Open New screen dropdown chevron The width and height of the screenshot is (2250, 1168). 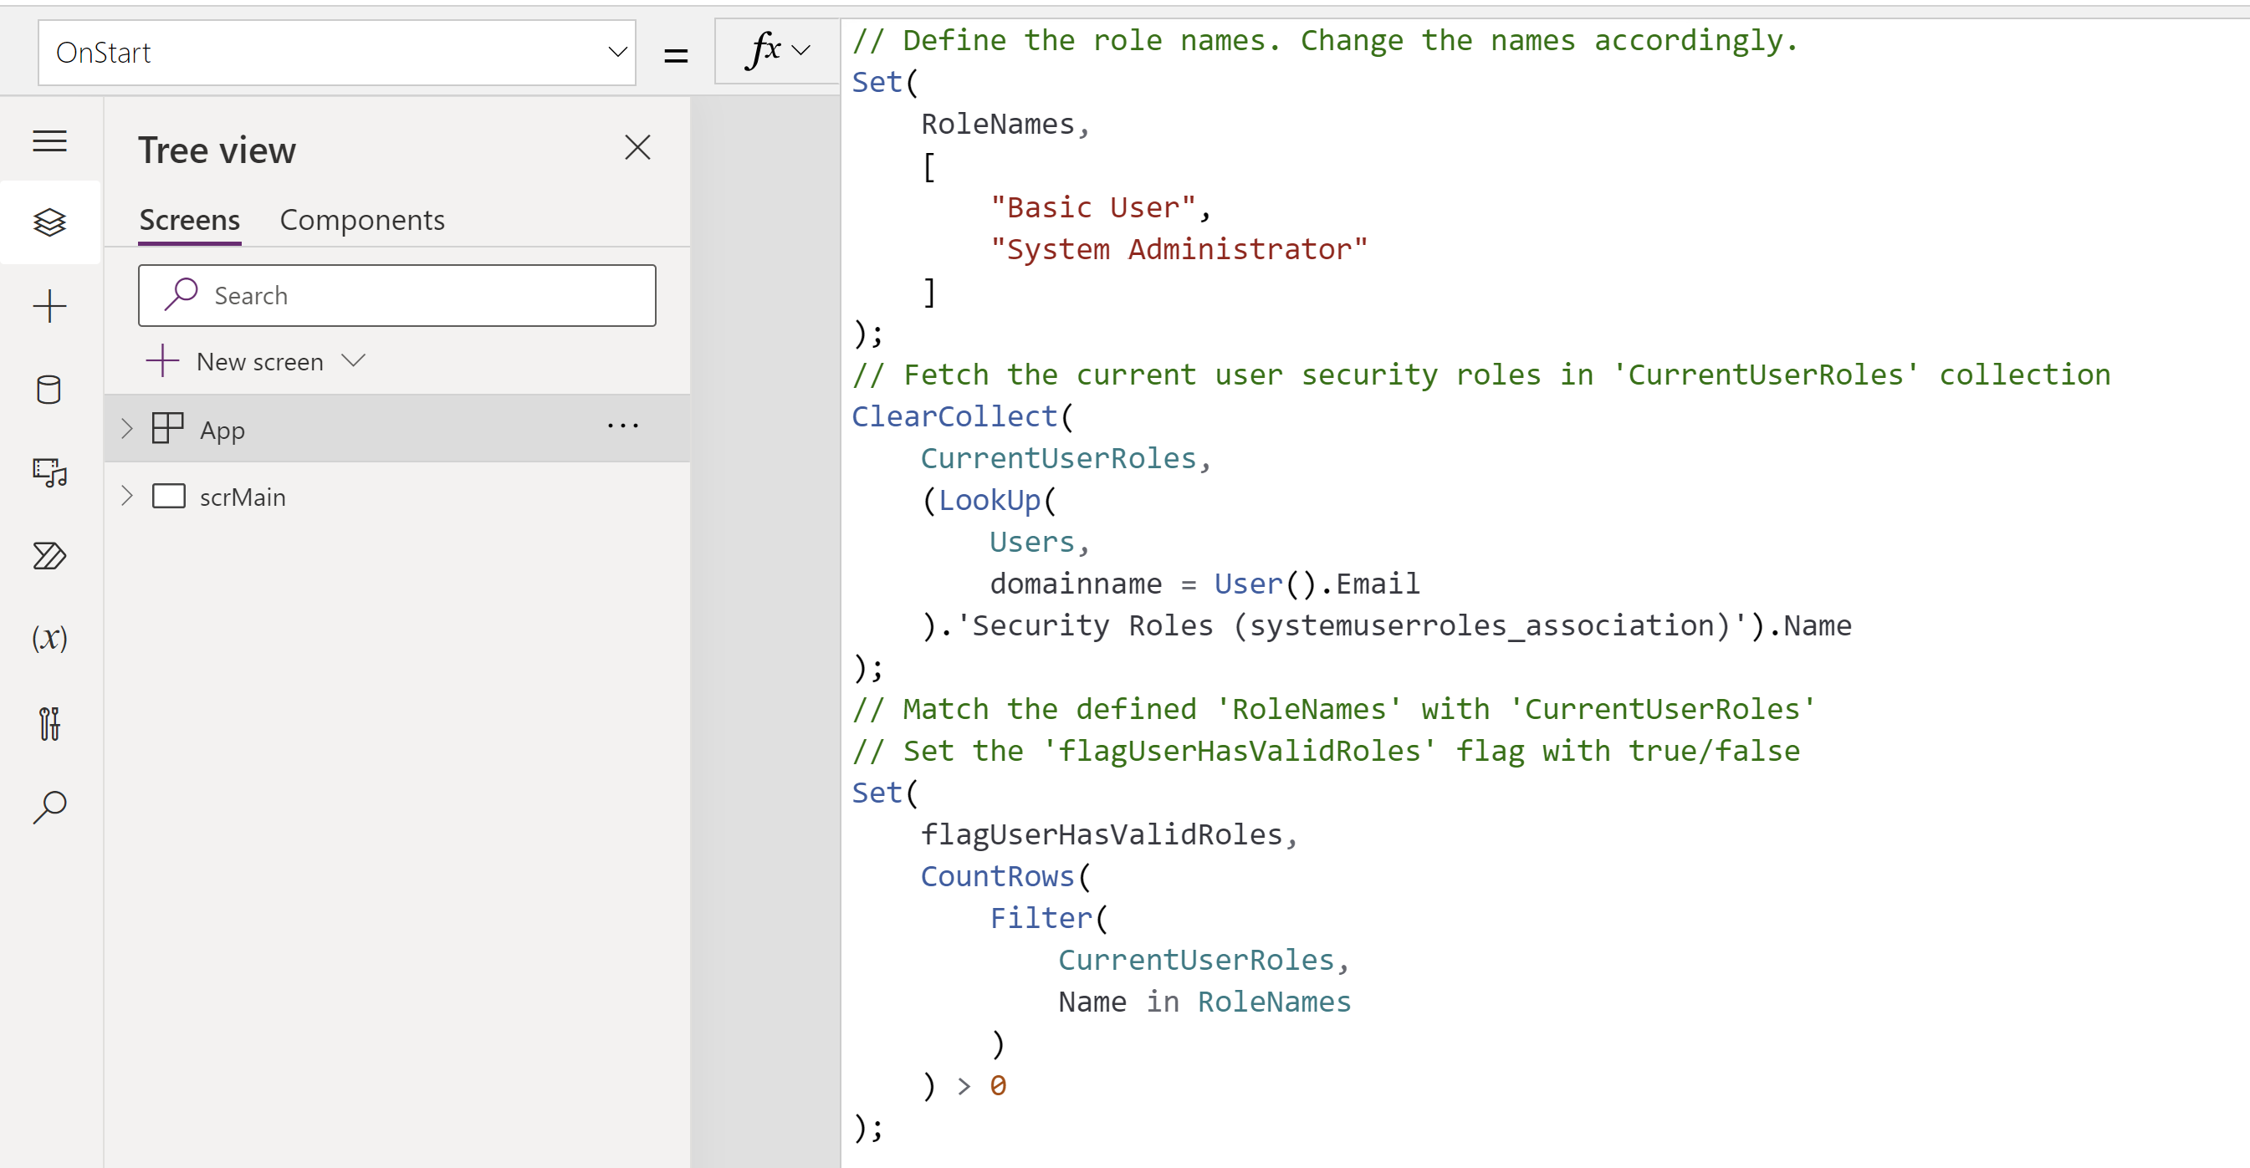354,360
